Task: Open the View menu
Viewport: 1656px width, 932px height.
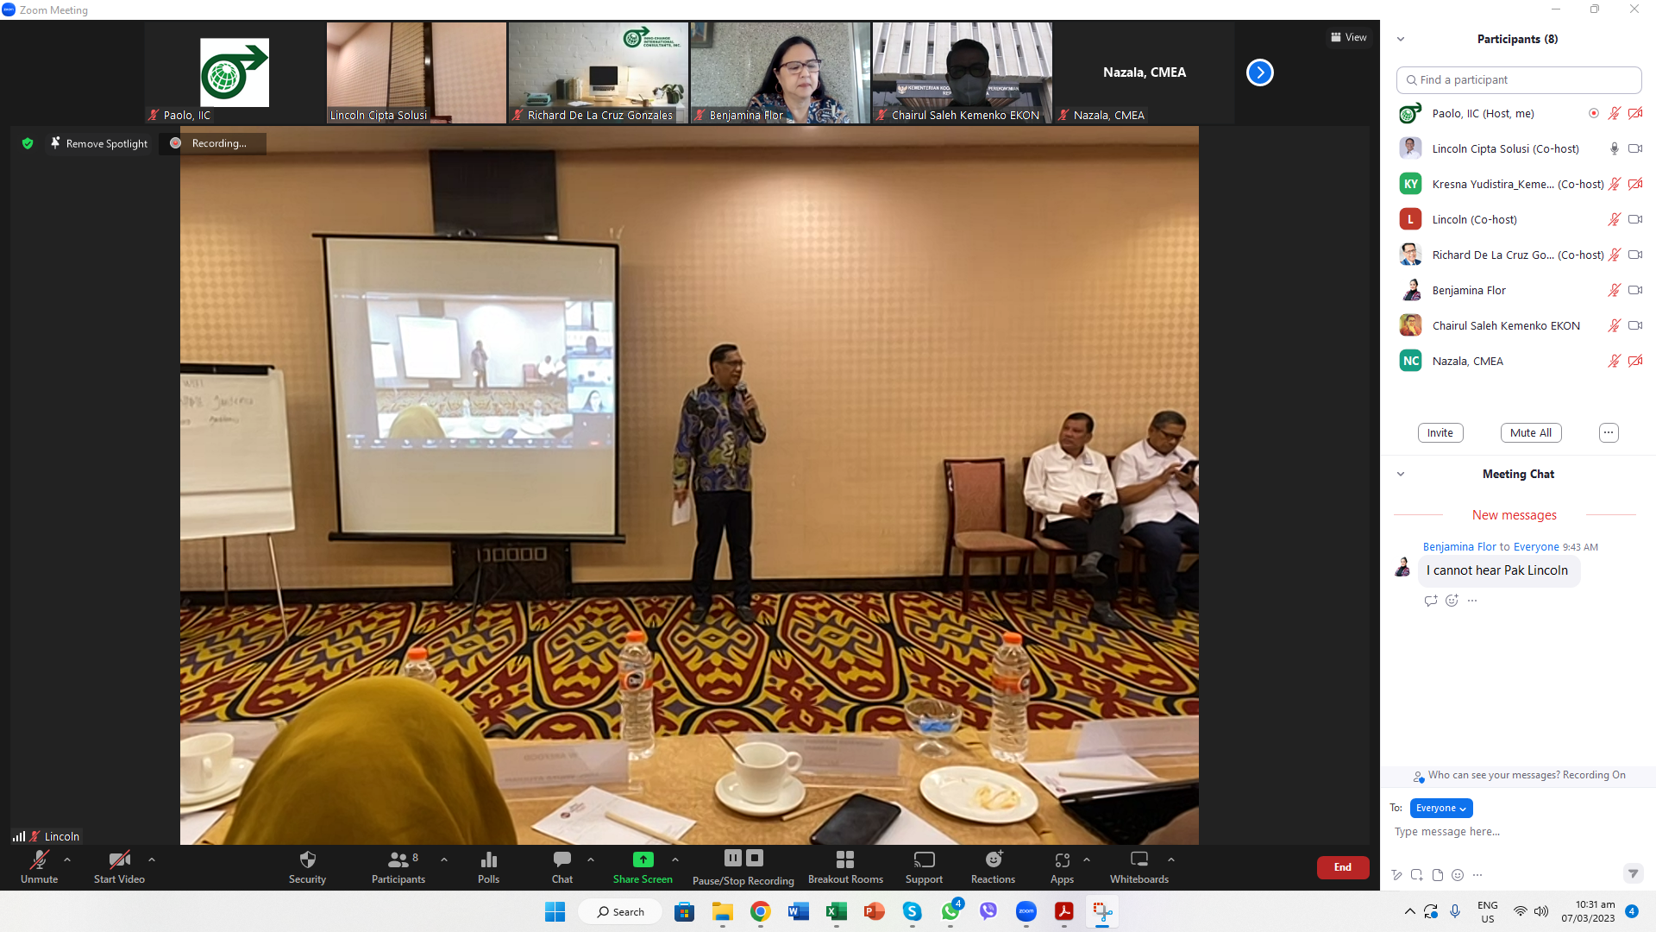Action: point(1348,37)
